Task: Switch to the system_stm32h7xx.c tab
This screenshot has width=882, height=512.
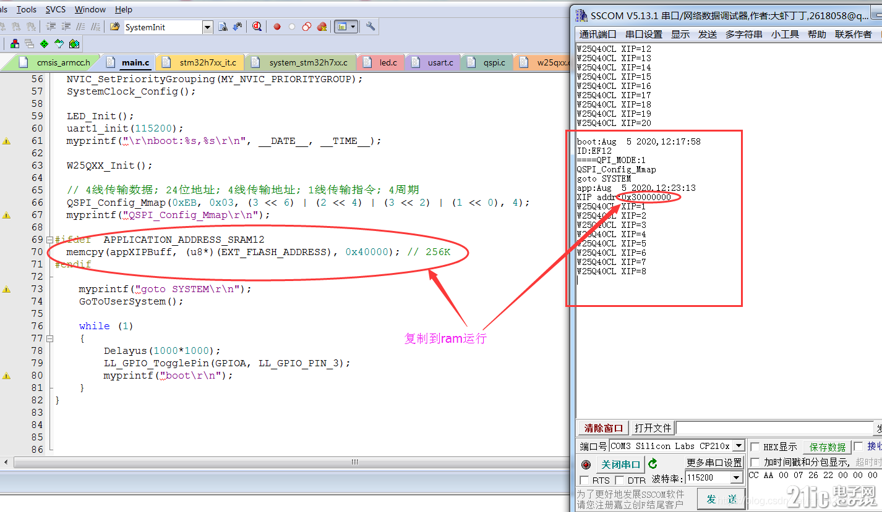Action: (301, 62)
